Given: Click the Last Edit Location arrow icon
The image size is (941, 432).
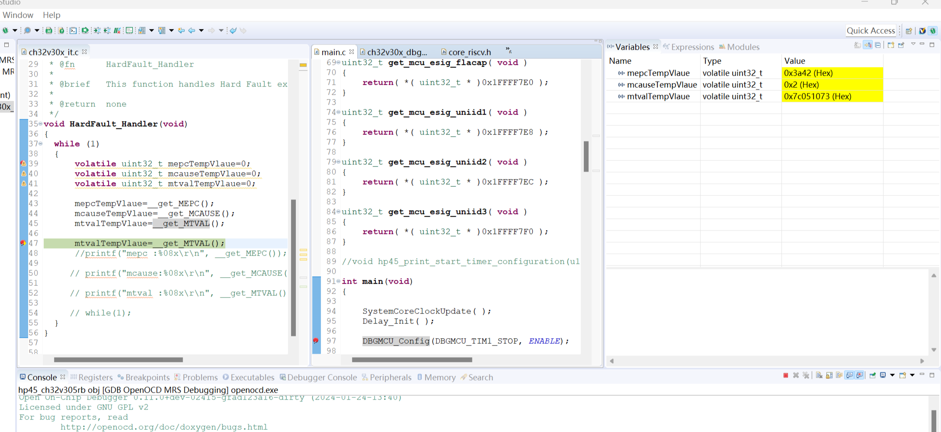Looking at the screenshot, I should 181,30.
